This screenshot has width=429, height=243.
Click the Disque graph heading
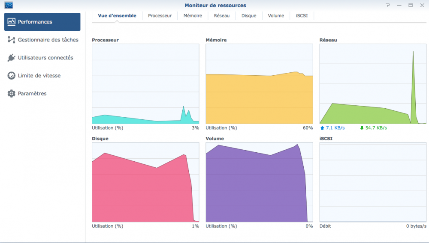click(100, 139)
